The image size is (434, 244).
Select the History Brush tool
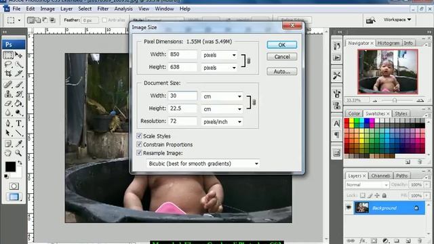point(18,94)
